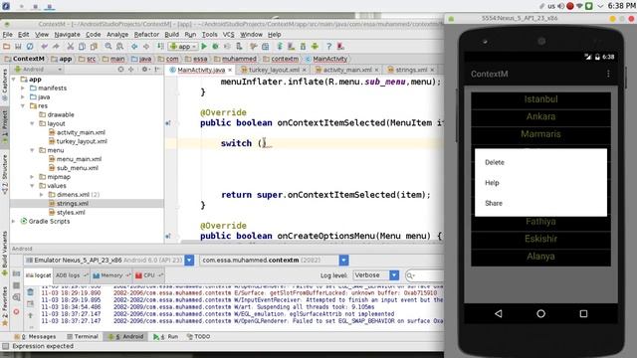Click the Paste icon in toolbar
This screenshot has width=637, height=358.
93,47
